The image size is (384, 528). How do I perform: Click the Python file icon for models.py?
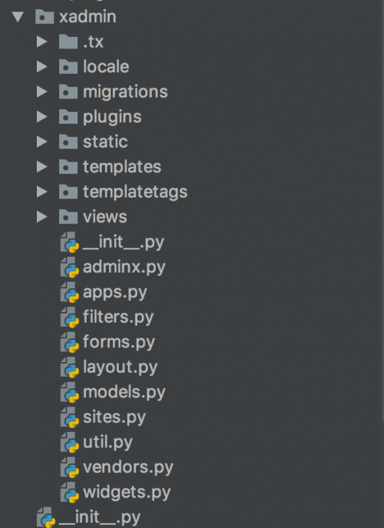pos(70,392)
